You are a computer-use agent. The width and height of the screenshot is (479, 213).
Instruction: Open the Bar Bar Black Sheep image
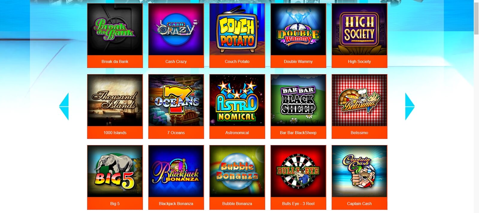[298, 100]
